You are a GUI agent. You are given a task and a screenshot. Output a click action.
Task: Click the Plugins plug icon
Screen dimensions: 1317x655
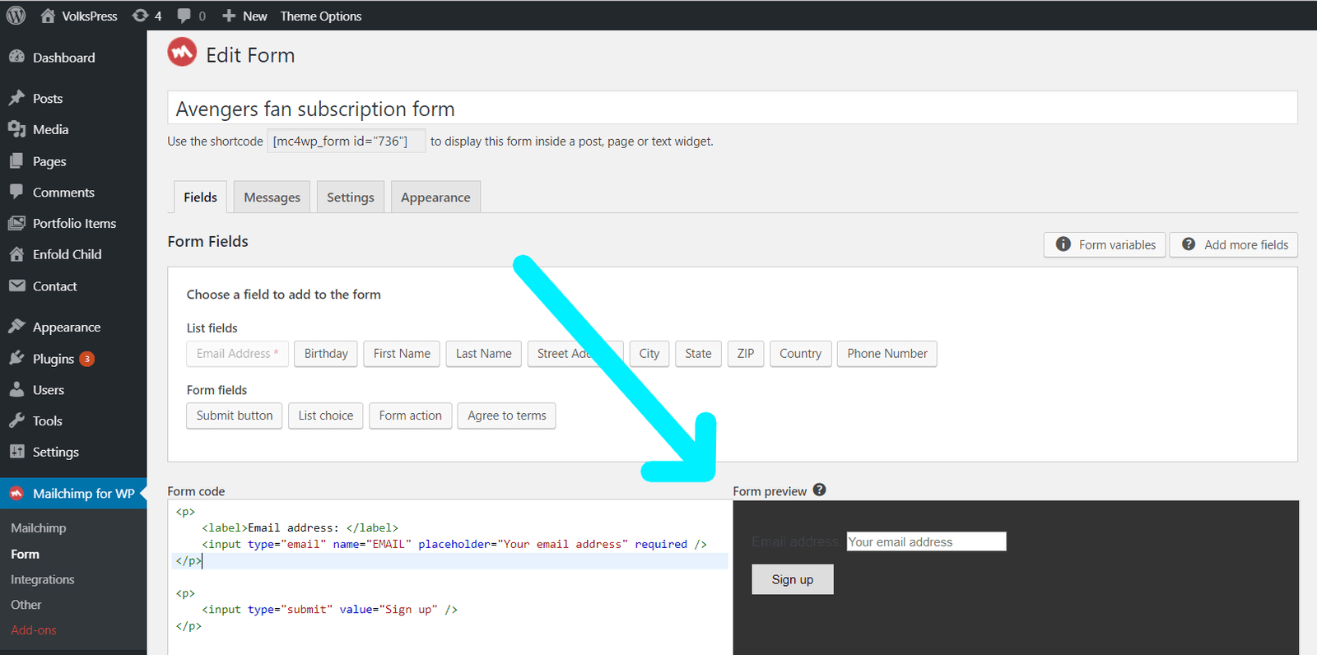(x=16, y=358)
